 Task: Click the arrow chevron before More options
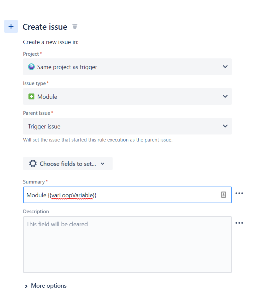click(26, 286)
